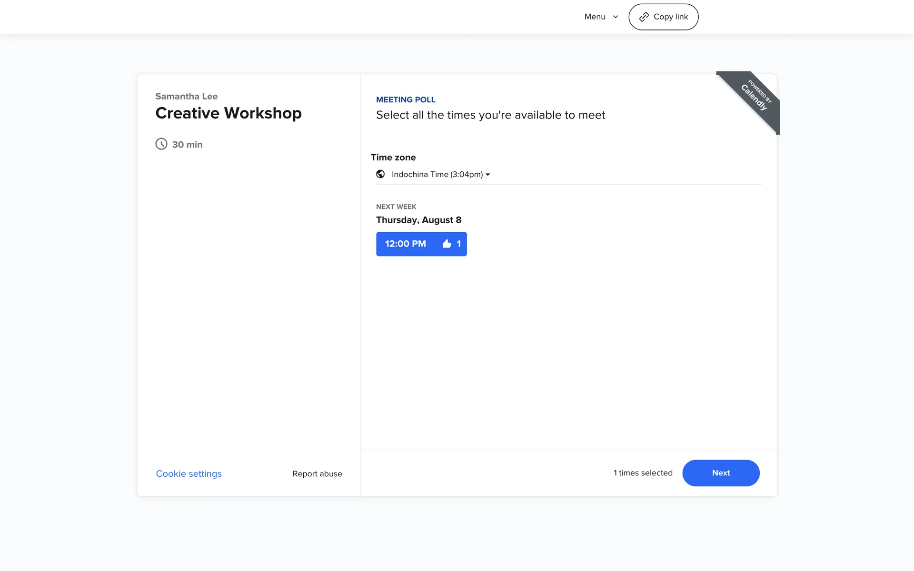Click the clock icon next to 30 min
The width and height of the screenshot is (914, 571).
click(161, 144)
